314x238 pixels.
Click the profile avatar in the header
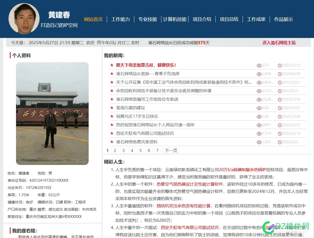pyautogui.click(x=24, y=19)
